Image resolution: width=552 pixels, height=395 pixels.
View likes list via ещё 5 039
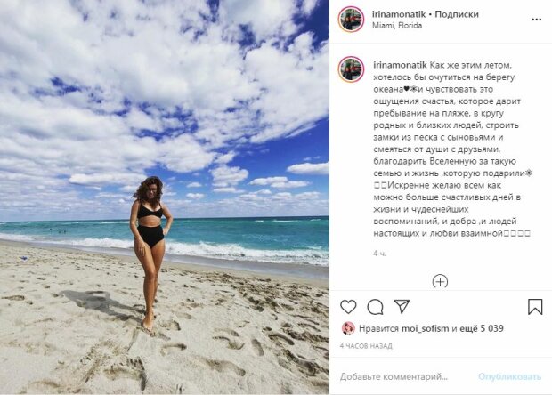(482, 328)
